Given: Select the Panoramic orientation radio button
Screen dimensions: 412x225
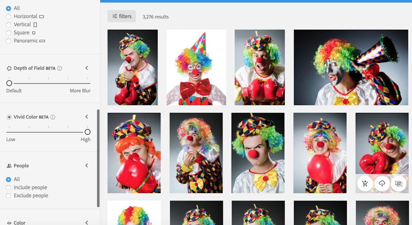Looking at the screenshot, I should (x=8, y=41).
